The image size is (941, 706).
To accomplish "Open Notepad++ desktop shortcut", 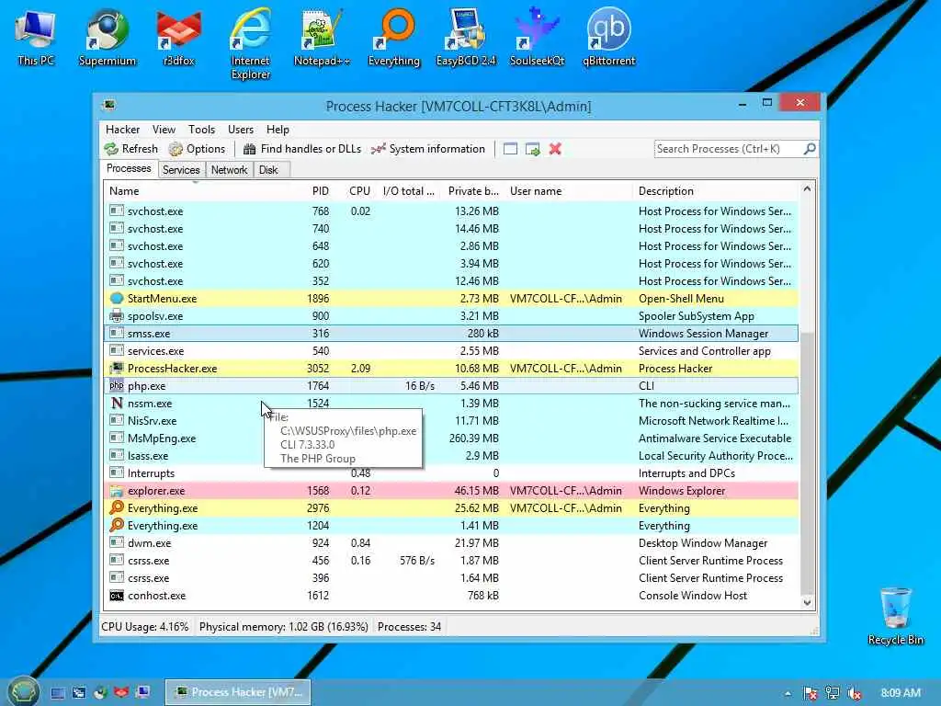I will [x=322, y=37].
